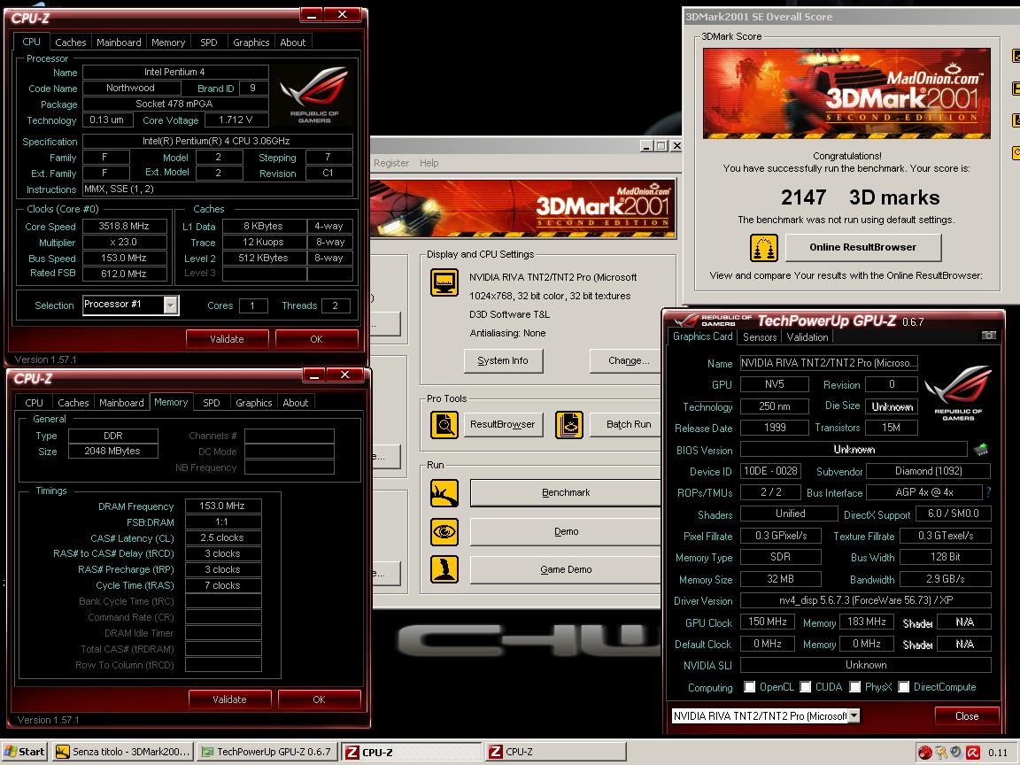The width and height of the screenshot is (1020, 765).
Task: Switch to Caches tab in top CPU-Z window
Action: pyautogui.click(x=70, y=42)
